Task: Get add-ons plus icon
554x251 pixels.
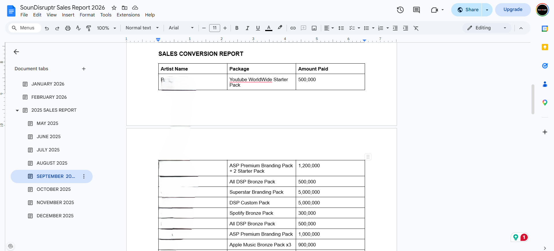Action: [545, 132]
